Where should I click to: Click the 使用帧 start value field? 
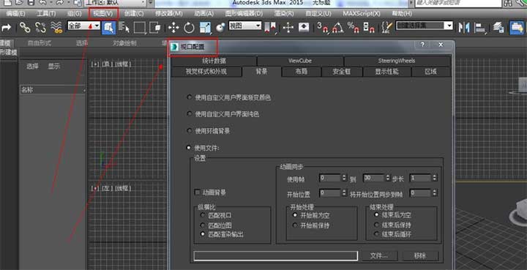[329, 178]
